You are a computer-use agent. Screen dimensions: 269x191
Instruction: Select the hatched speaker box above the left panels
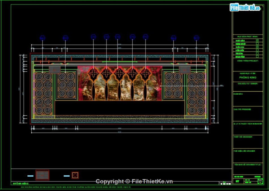[x=55, y=70]
